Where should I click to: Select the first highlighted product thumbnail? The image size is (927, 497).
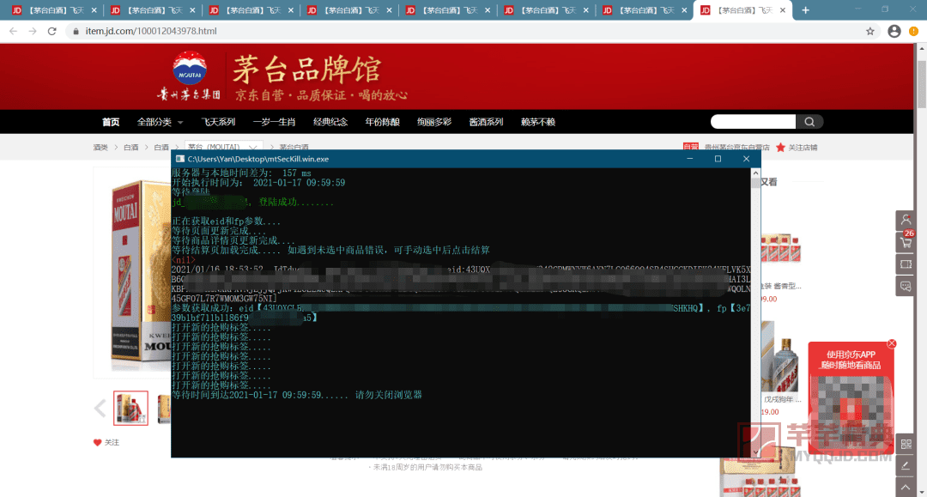[x=130, y=408]
